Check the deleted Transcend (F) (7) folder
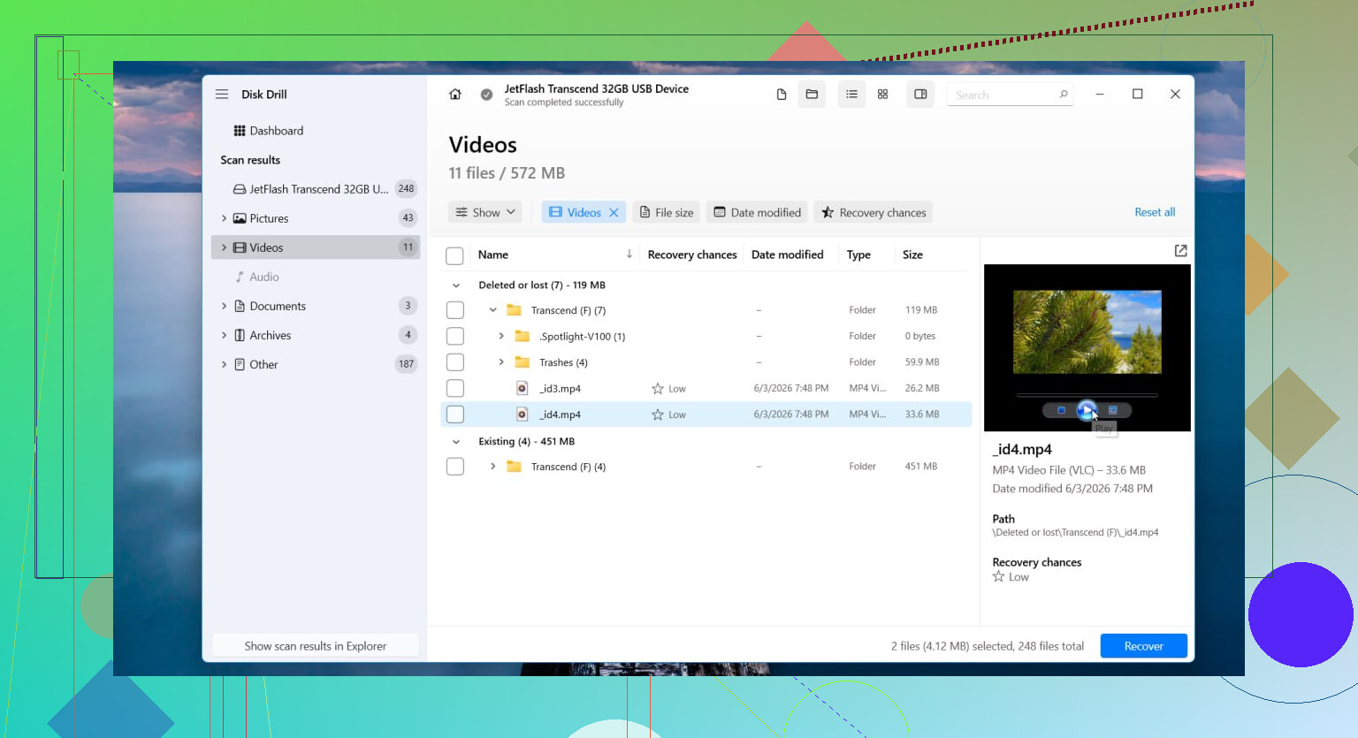The image size is (1358, 738). [x=454, y=310]
